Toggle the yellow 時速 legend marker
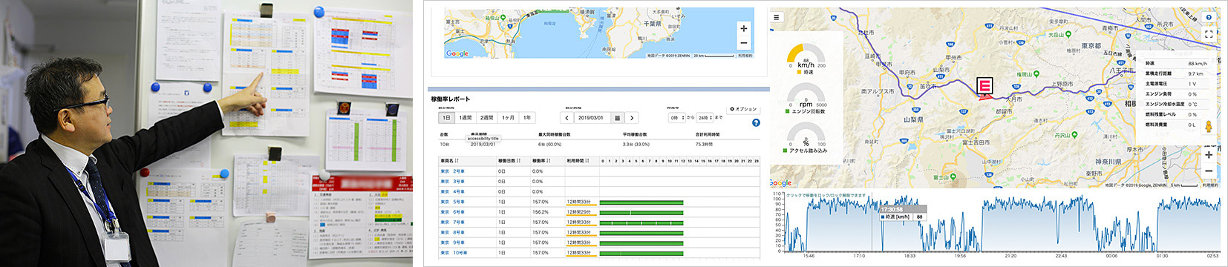This screenshot has width=1228, height=267. coord(800,72)
